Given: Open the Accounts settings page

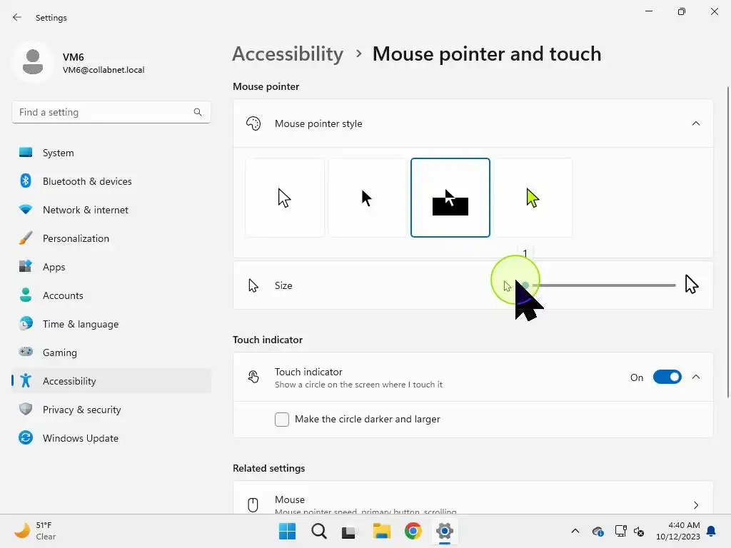Looking at the screenshot, I should click(x=111, y=295).
